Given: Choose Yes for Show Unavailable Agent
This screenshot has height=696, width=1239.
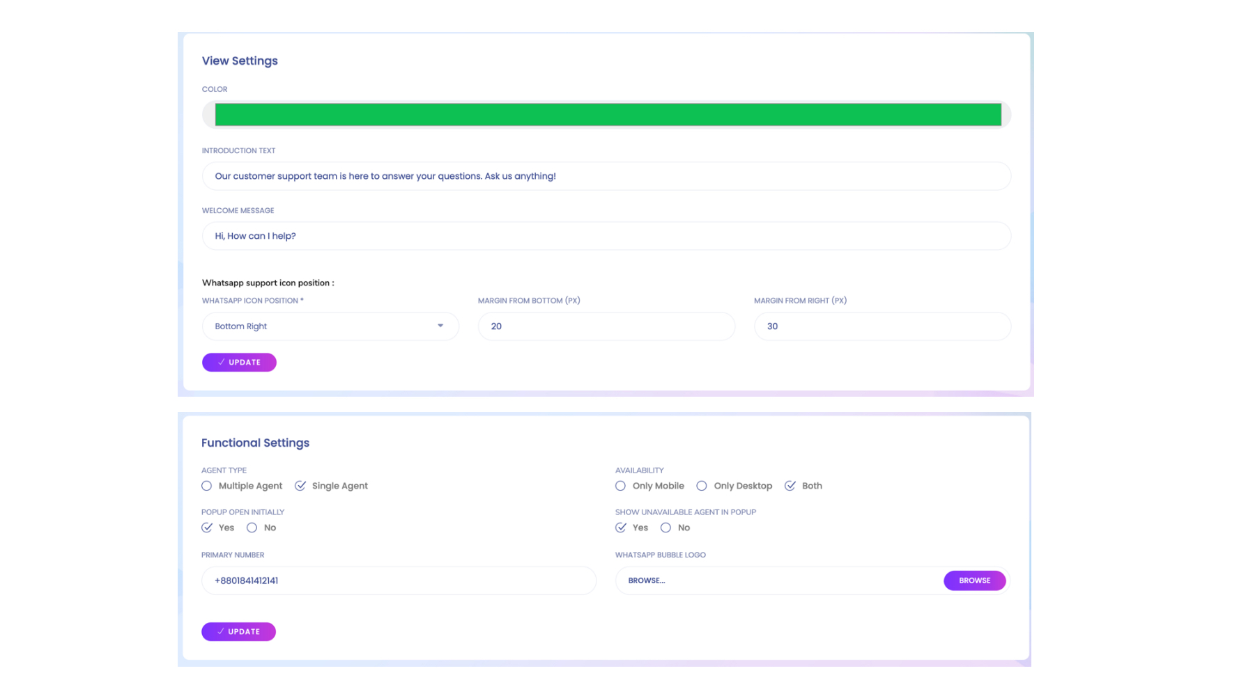Looking at the screenshot, I should tap(621, 528).
